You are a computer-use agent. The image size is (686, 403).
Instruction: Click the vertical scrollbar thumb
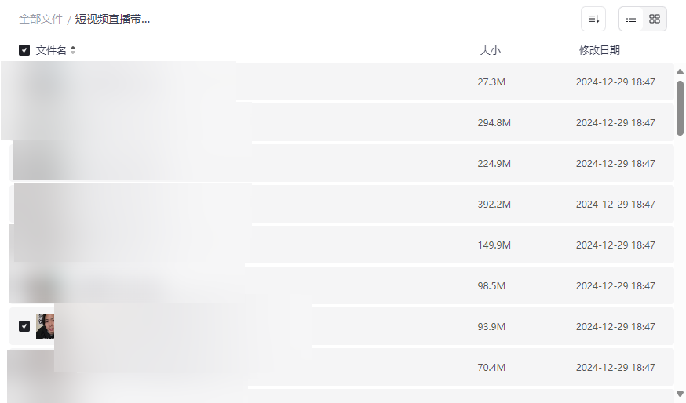680,107
